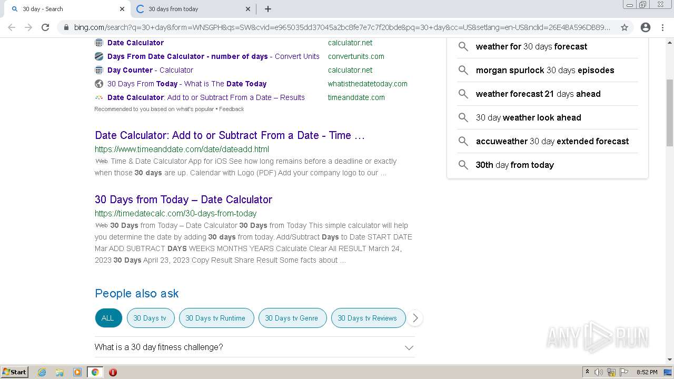The width and height of the screenshot is (674, 379).
Task: Open the Chrome profile avatar
Action: pos(646,27)
